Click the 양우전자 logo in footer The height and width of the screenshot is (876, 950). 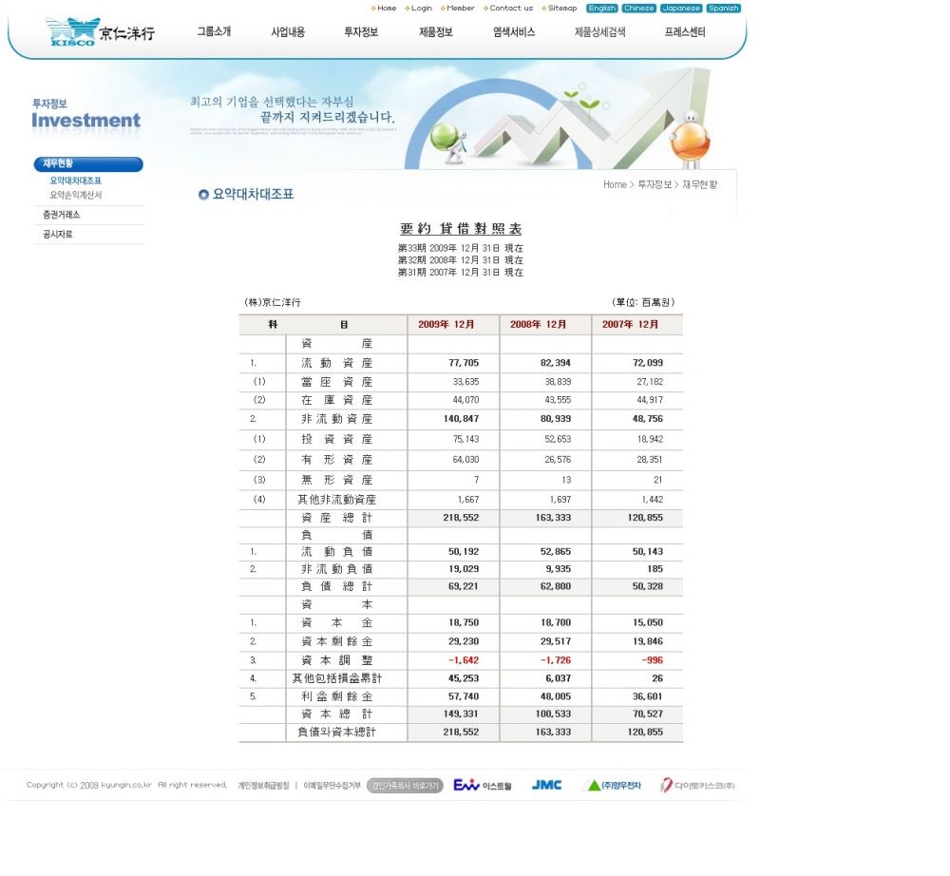611,785
